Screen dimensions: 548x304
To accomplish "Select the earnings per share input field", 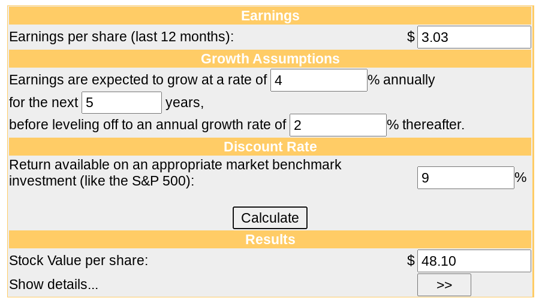I will (474, 37).
